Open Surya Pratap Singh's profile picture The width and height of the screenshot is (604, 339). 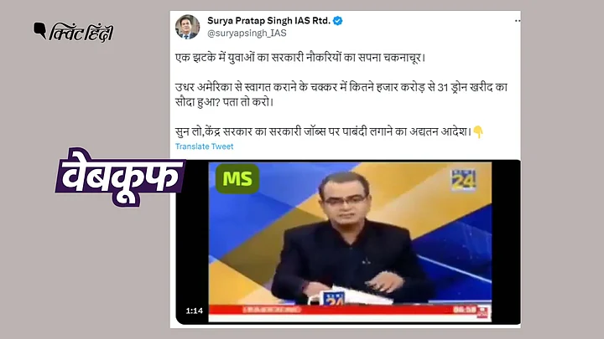point(188,27)
